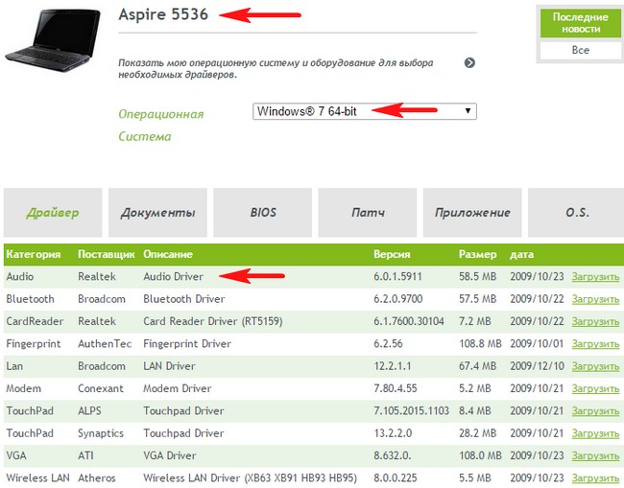624x488 pixels.
Task: Click the Категория column header
Action: [34, 254]
